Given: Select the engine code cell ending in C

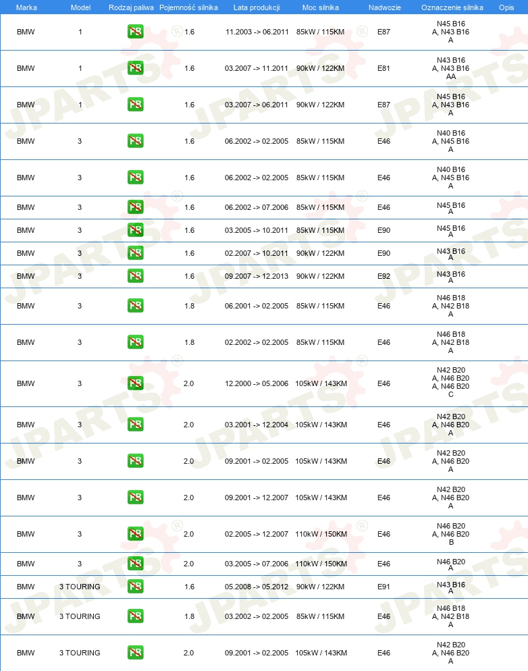Looking at the screenshot, I should click(x=450, y=382).
